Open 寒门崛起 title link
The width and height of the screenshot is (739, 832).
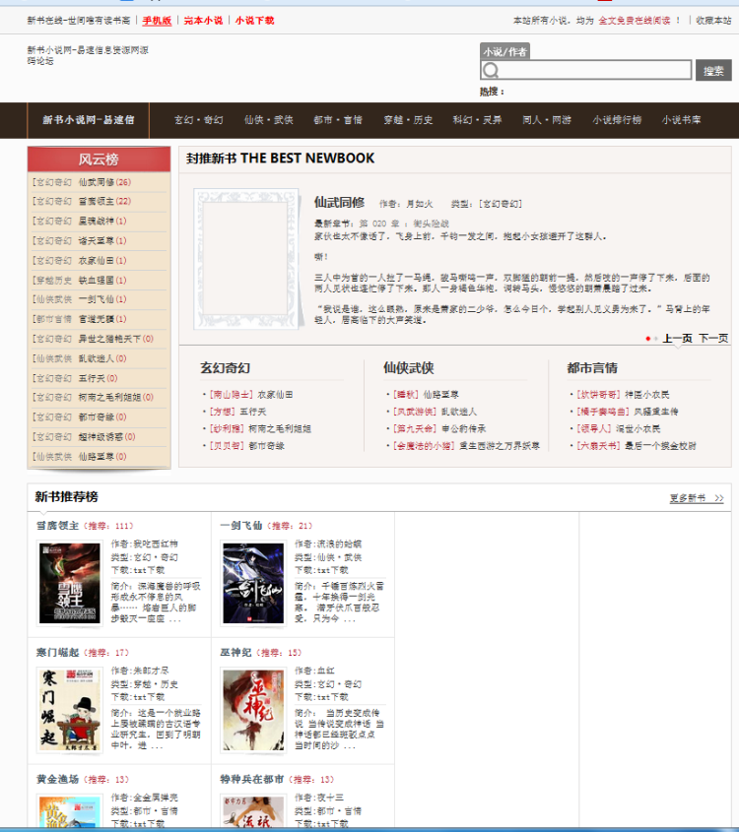[x=57, y=653]
